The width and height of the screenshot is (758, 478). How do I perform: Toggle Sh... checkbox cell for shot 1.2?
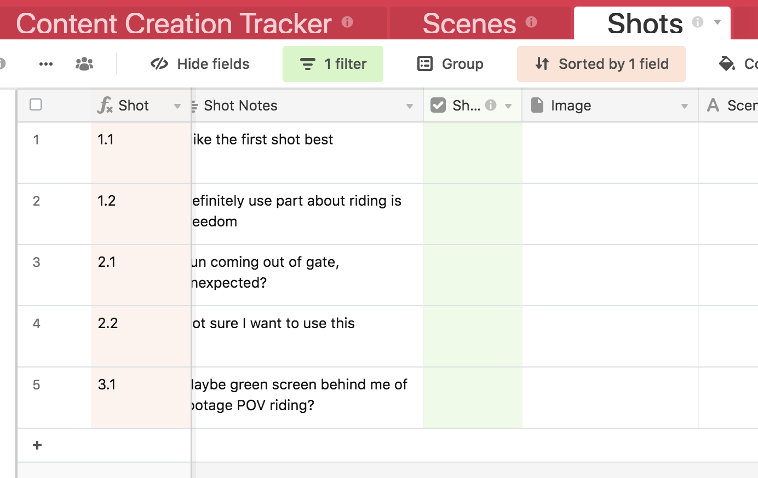click(x=473, y=214)
